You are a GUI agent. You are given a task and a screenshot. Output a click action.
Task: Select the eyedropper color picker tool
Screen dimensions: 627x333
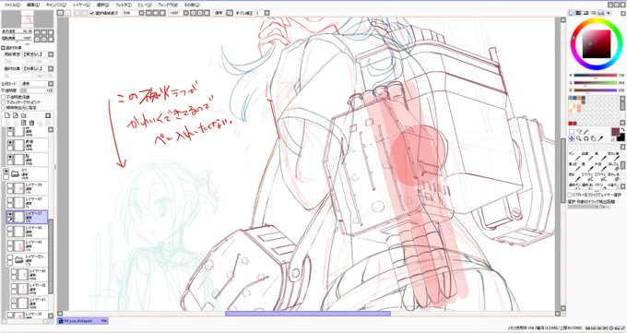600,138
